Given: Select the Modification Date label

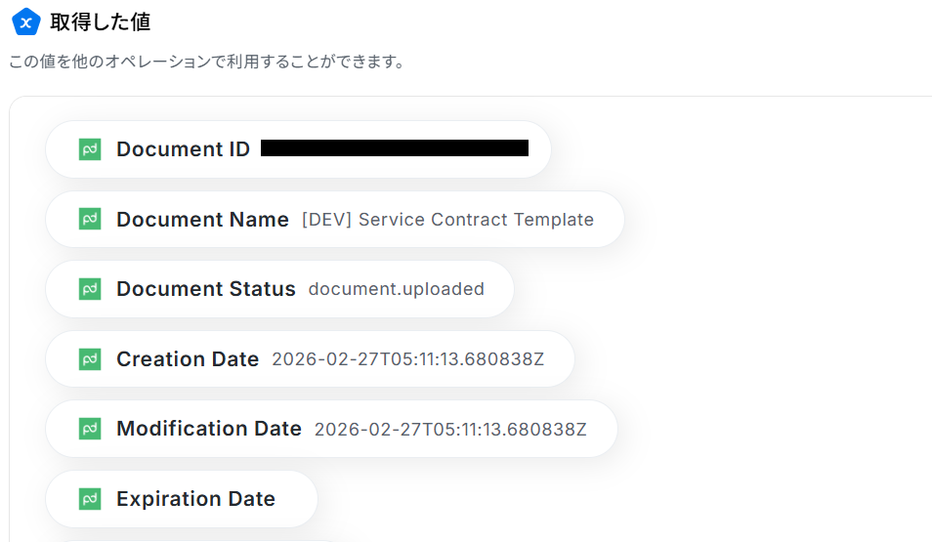Looking at the screenshot, I should 208,429.
